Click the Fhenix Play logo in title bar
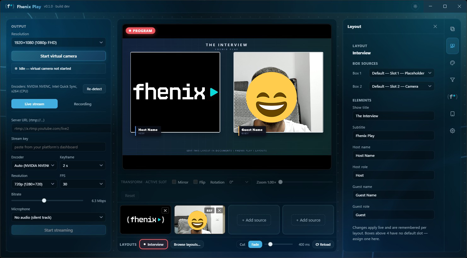The width and height of the screenshot is (467, 258). coord(10,6)
